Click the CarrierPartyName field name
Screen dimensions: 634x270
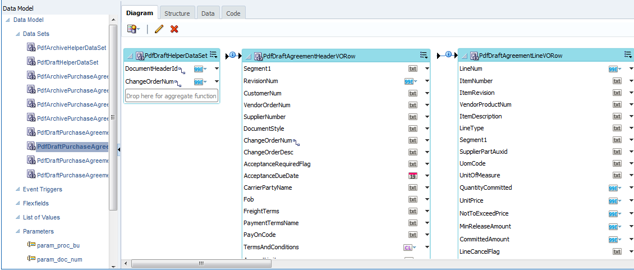pyautogui.click(x=268, y=188)
